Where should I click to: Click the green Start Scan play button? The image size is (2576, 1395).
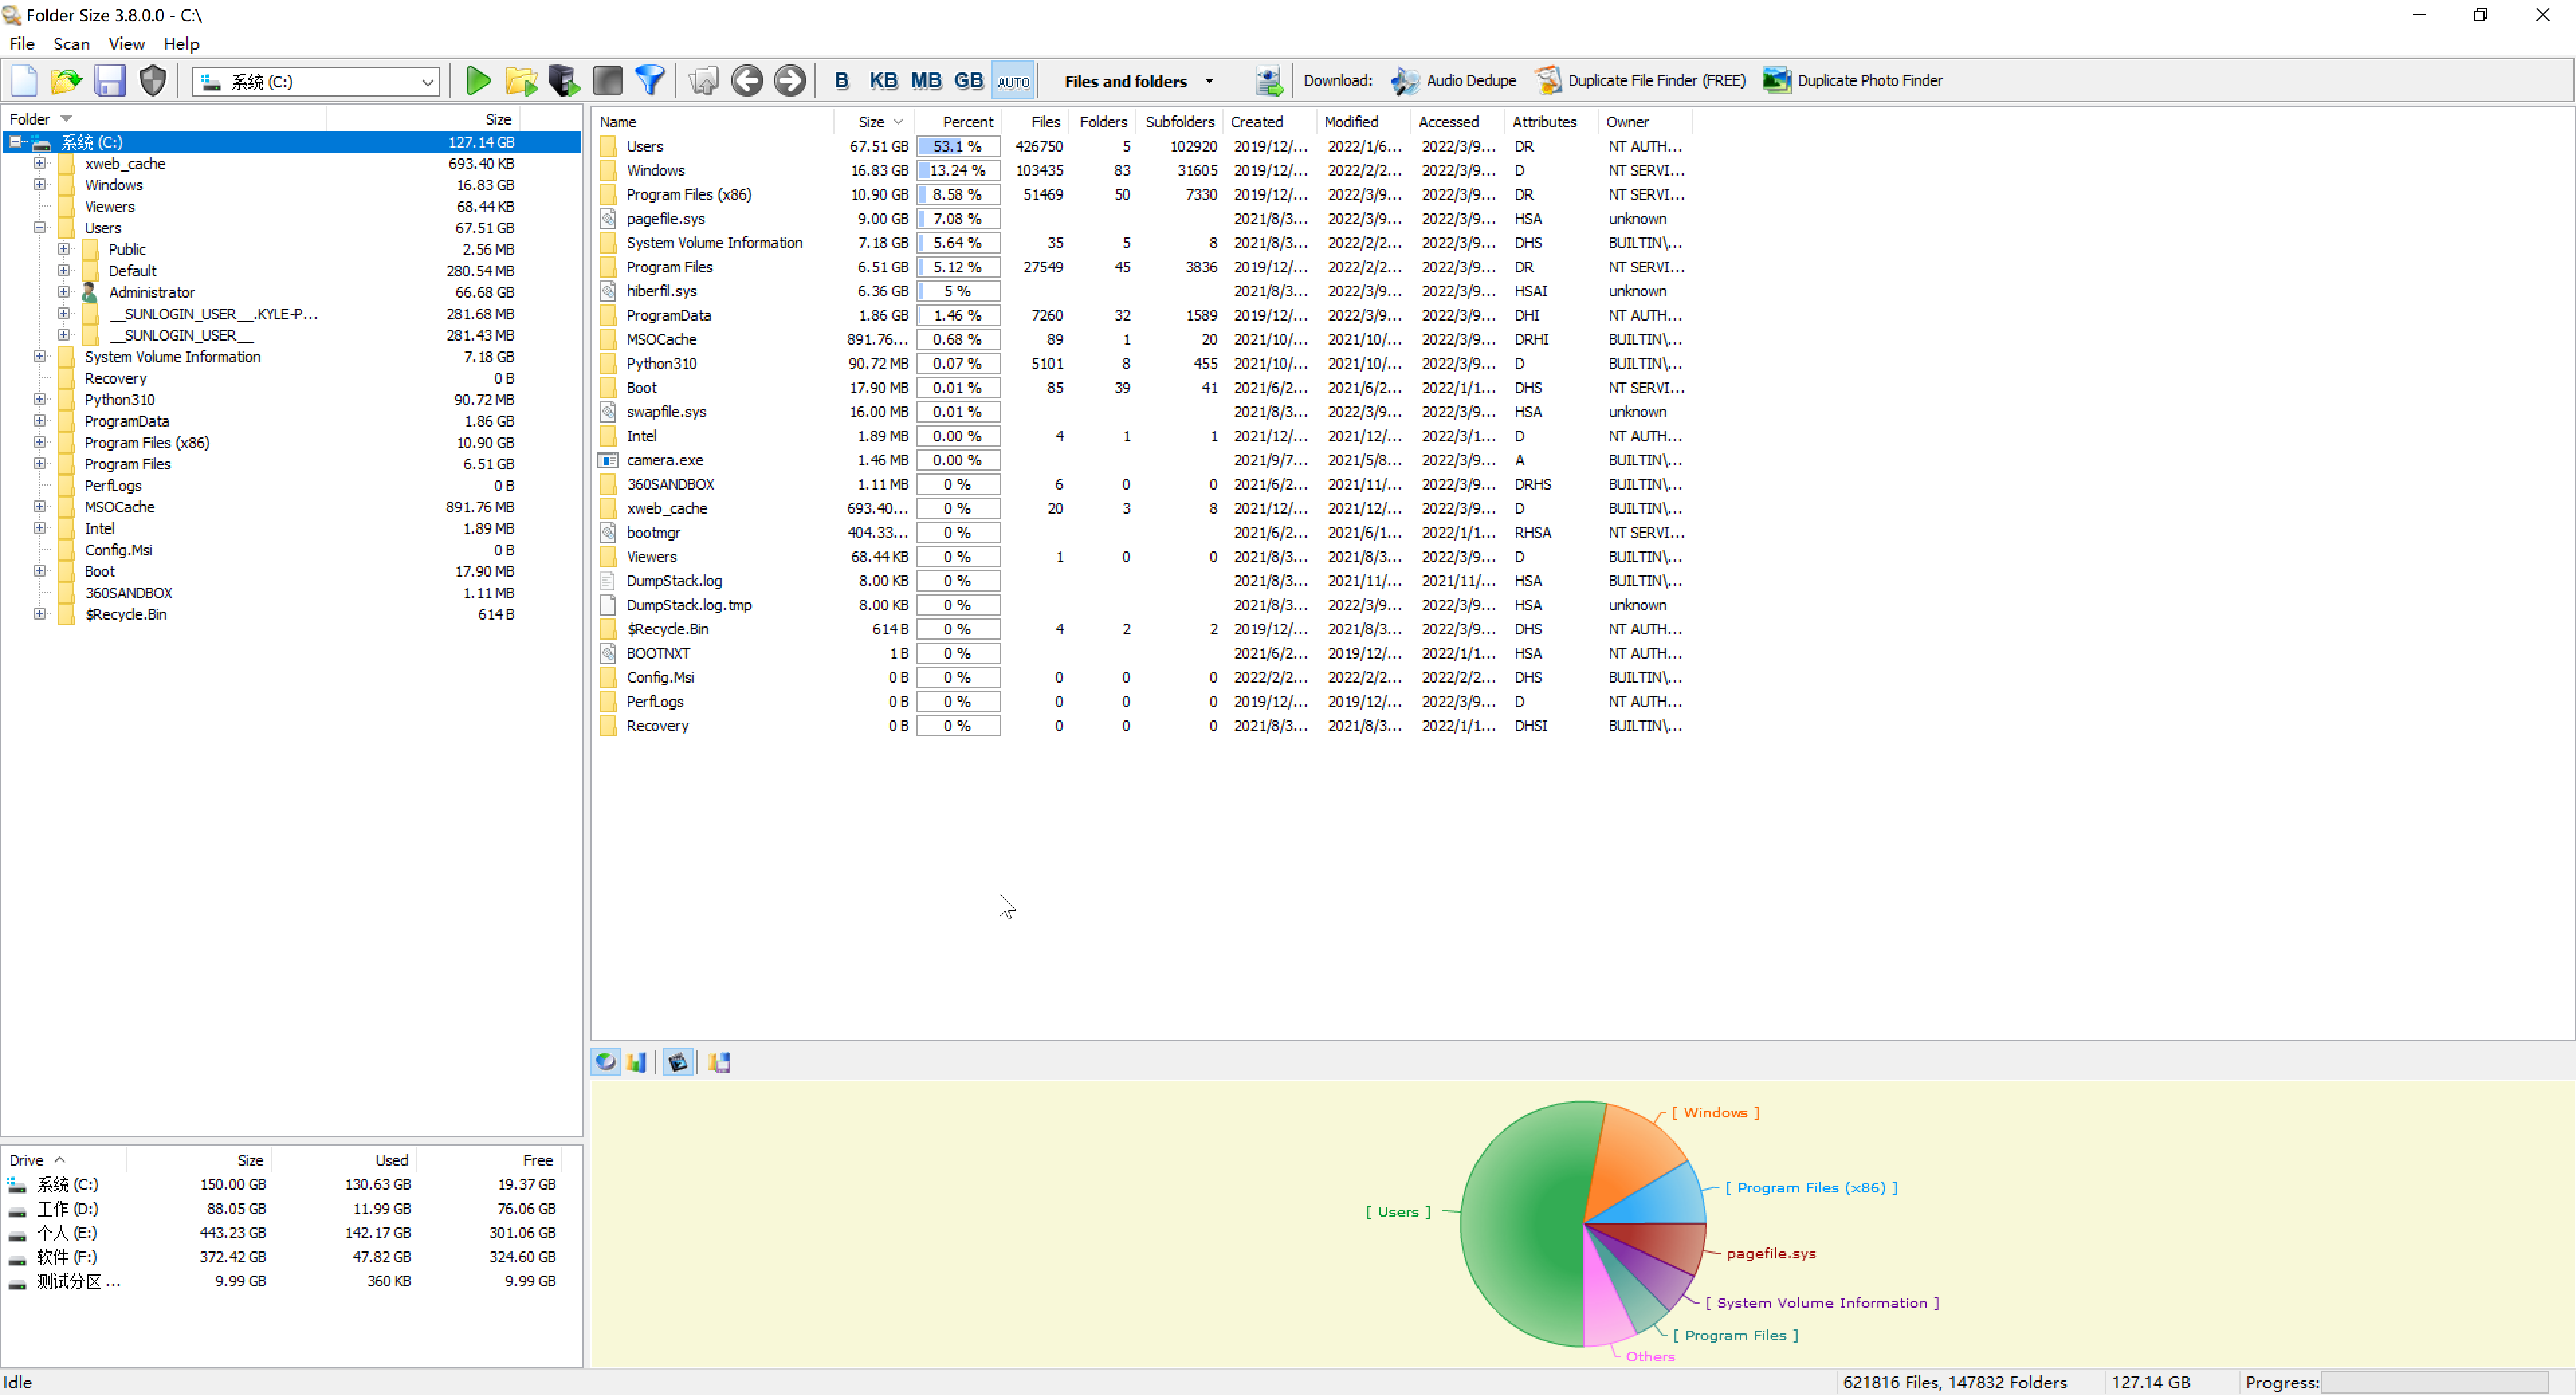pos(478,81)
